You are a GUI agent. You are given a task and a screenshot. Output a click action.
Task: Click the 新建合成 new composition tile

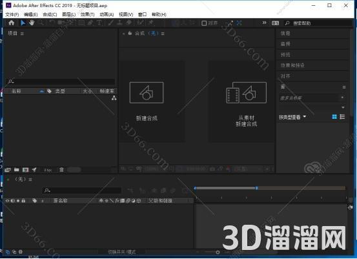(x=152, y=101)
